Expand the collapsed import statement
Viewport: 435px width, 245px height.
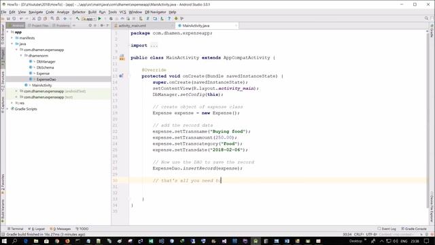[x=154, y=46]
